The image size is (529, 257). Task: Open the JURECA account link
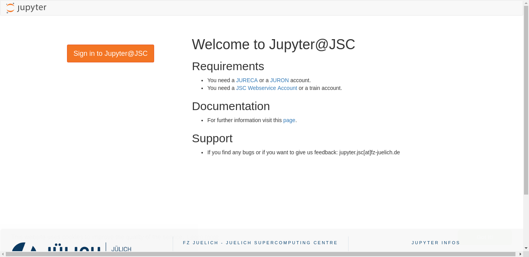pyautogui.click(x=247, y=80)
